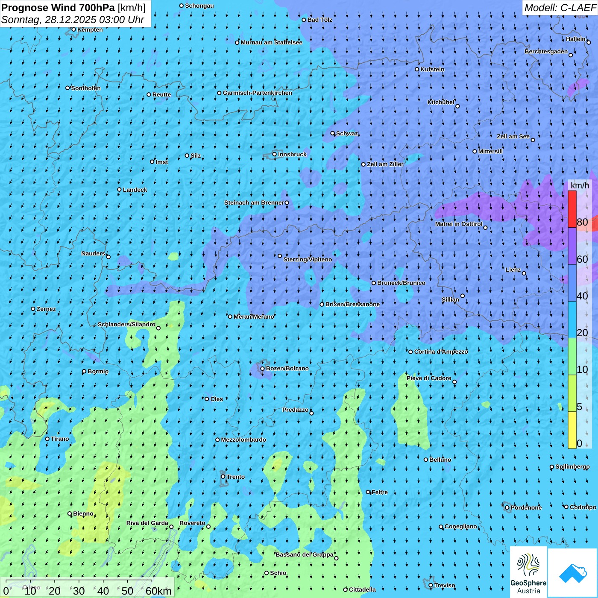This screenshot has height=598, width=598.
Task: Click the 'Sonthofen' label
Action: pyautogui.click(x=86, y=88)
